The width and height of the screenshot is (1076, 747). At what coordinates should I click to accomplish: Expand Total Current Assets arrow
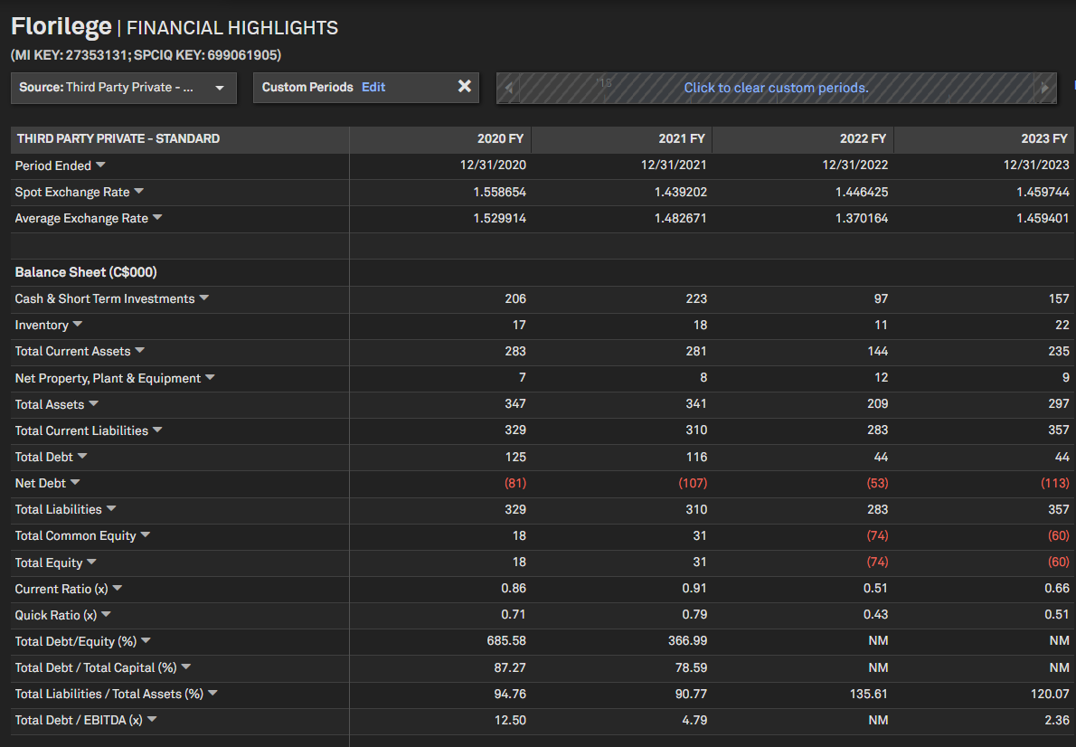[140, 350]
